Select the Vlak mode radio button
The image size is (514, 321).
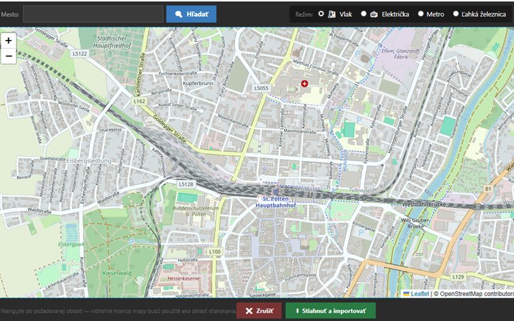(321, 14)
